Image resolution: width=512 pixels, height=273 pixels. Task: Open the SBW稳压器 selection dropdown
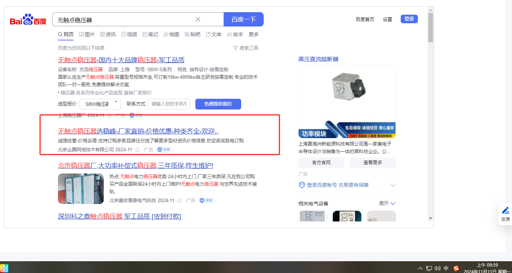pyautogui.click(x=100, y=104)
